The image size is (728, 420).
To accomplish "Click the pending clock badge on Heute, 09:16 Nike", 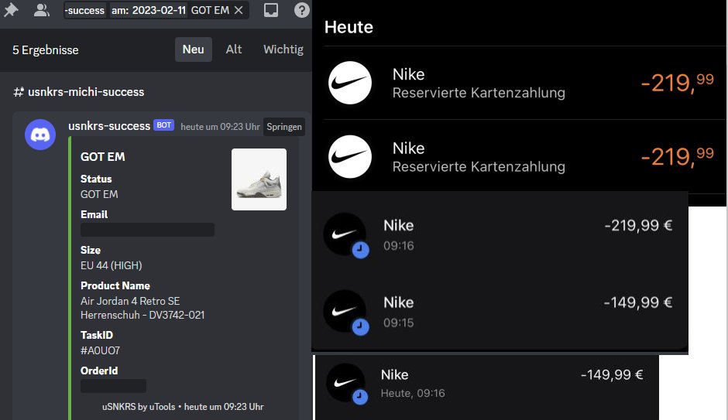I will (x=360, y=397).
